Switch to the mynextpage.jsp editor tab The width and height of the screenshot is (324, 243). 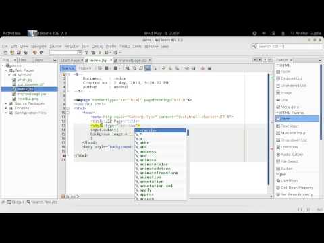pos(132,60)
